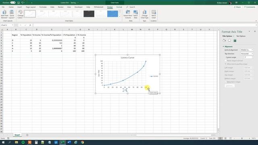Screen dimensions: 258x145
Task: Expand chart styles gallery arrow
Action: pyautogui.click(x=120, y=17)
